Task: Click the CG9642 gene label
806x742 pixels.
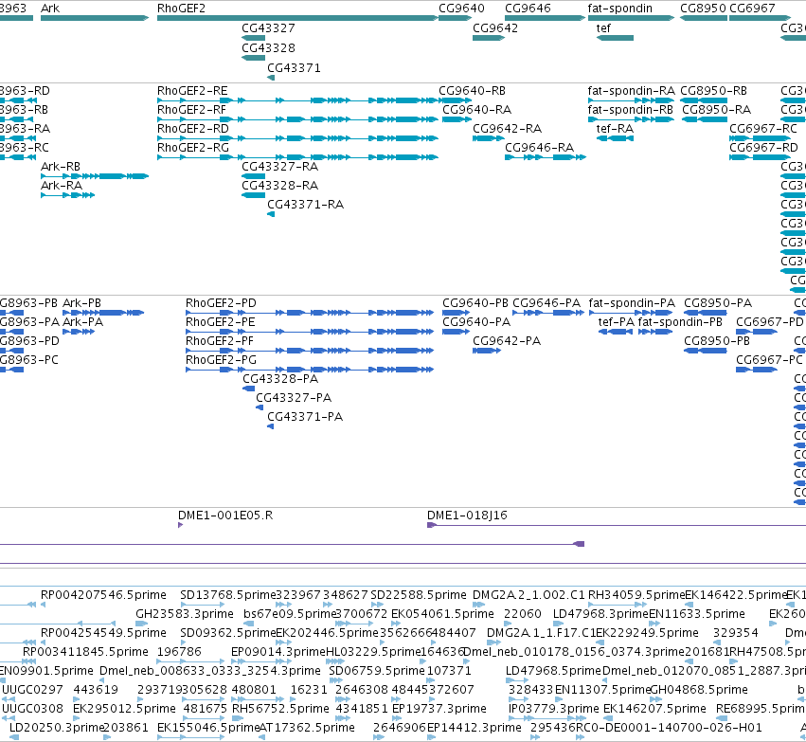Action: point(495,28)
